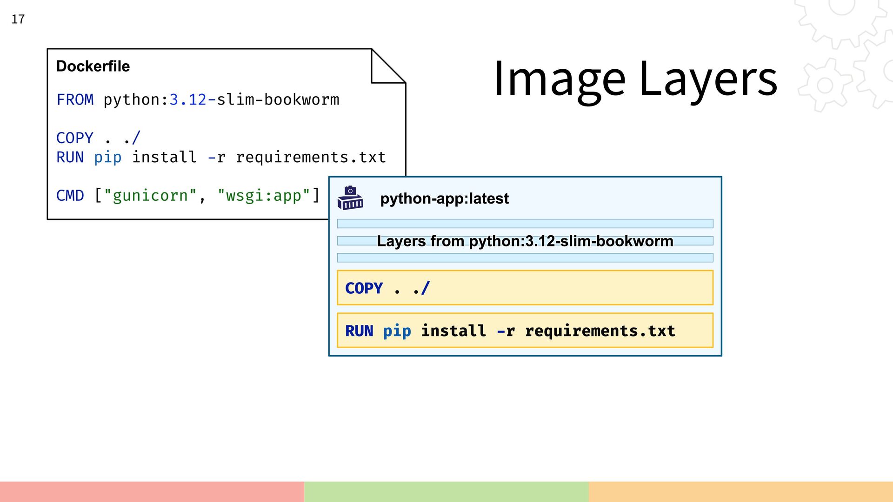Click the 'python-app:latest' image label
This screenshot has height=502, width=893.
click(444, 198)
